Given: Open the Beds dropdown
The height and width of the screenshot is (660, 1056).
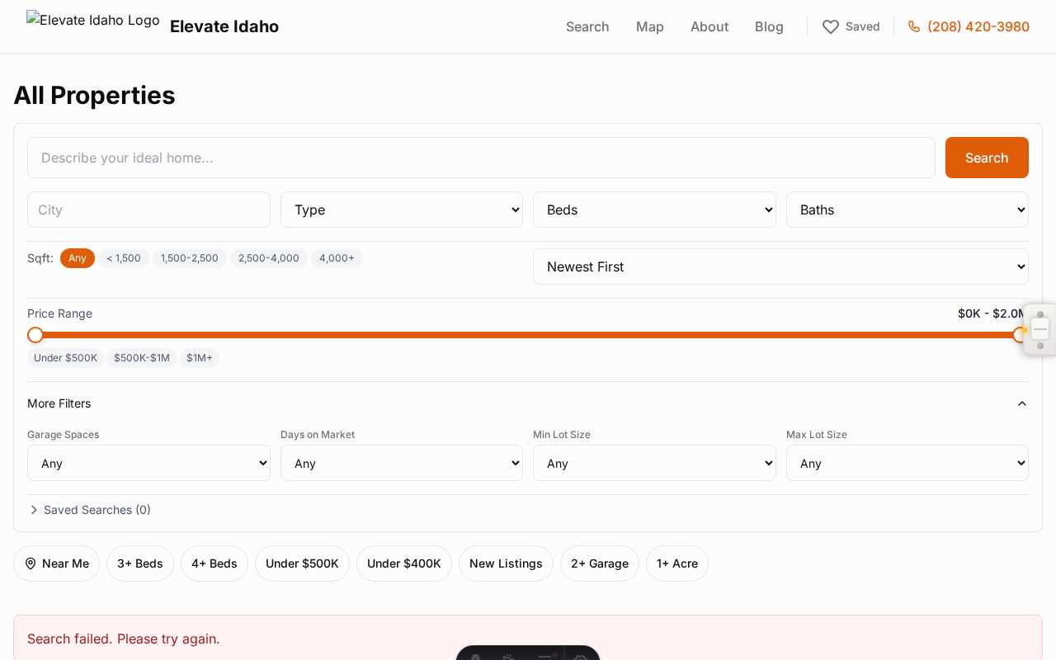Looking at the screenshot, I should pos(654,210).
